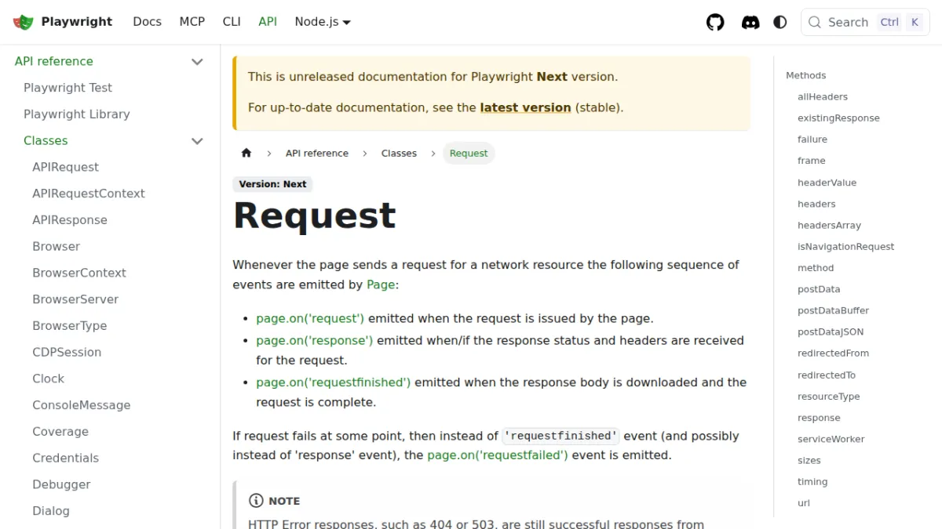Open page.on('requestfinished') link
This screenshot has width=942, height=529.
coord(333,382)
